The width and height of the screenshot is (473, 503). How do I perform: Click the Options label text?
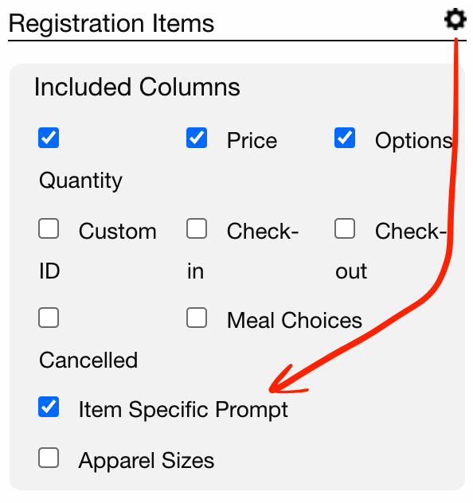click(x=413, y=141)
